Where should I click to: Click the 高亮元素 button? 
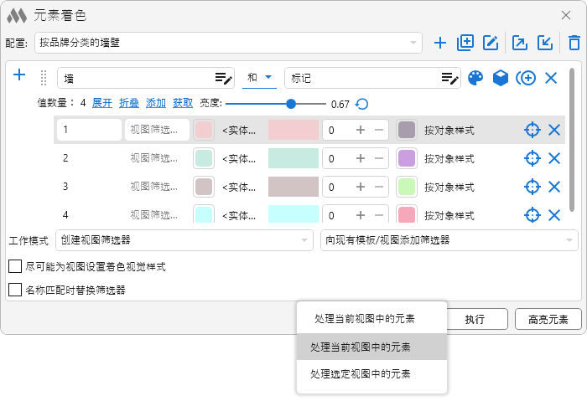(548, 319)
